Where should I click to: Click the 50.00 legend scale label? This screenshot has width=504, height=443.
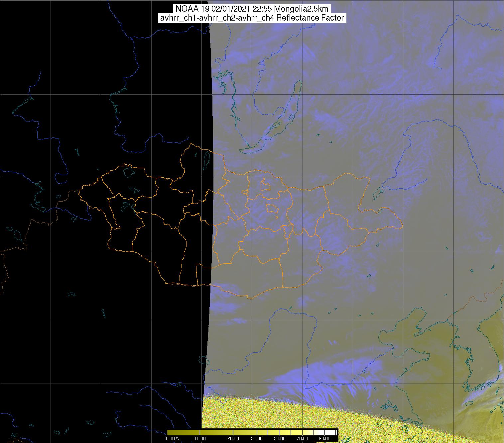280,439
